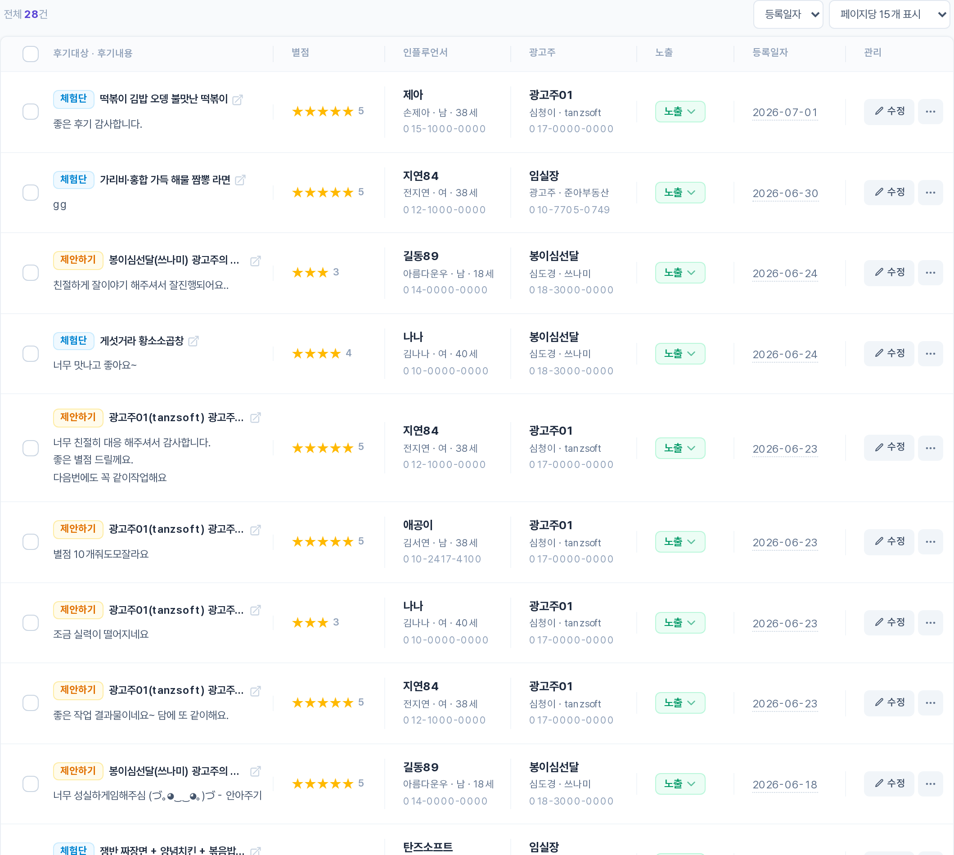Open external link icon for 게섯거라 황소소곱창
The height and width of the screenshot is (855, 954).
(x=193, y=341)
